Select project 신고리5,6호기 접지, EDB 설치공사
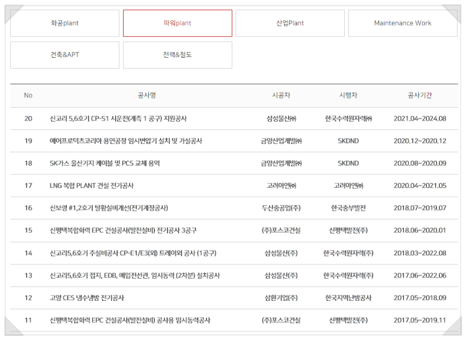466x340 pixels. [x=134, y=276]
